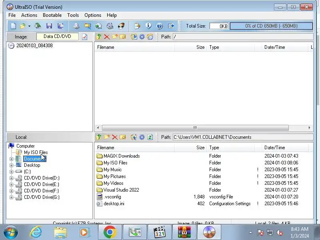Click the Rename icon in Image toolbar

pos(123,37)
